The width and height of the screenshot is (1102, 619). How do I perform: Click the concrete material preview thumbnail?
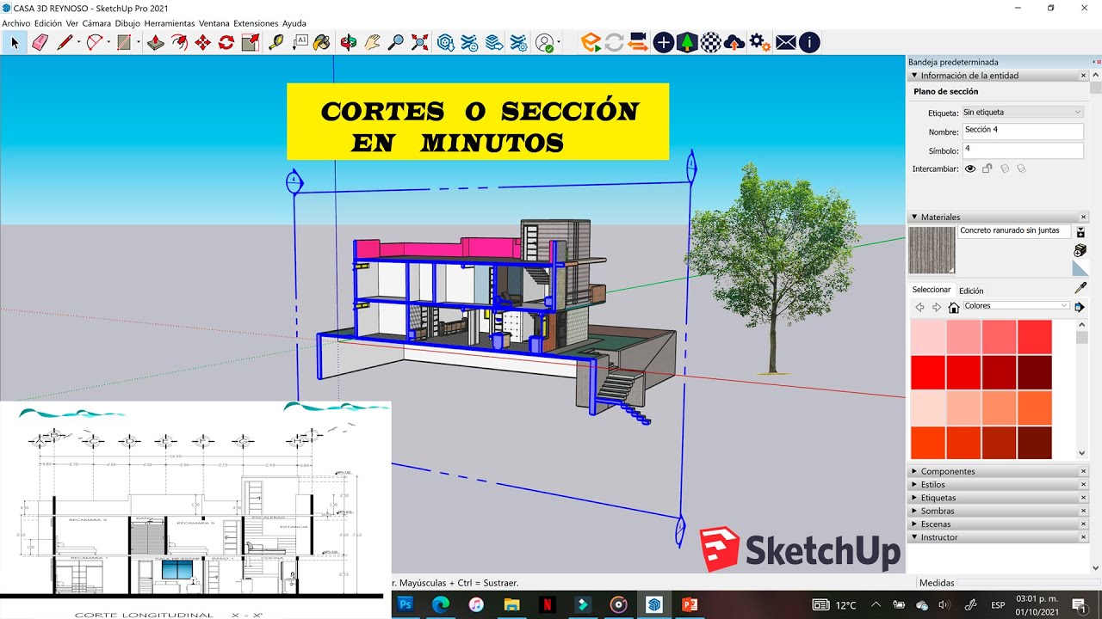pyautogui.click(x=932, y=250)
